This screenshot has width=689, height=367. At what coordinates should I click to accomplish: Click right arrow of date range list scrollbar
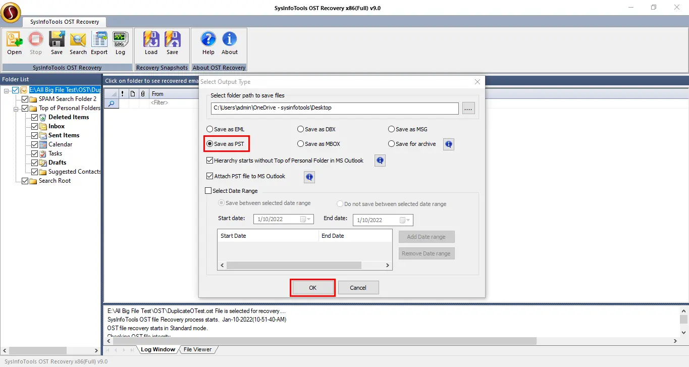click(388, 265)
